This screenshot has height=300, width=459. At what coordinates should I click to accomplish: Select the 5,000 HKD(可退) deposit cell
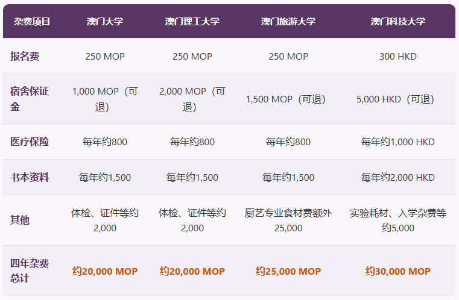point(398,99)
